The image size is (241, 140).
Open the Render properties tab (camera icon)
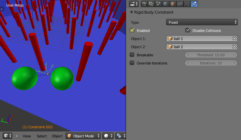pos(144,4)
